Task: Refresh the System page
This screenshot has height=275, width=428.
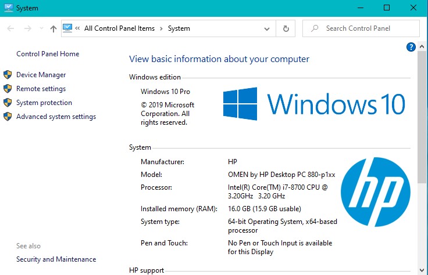Action: tap(286, 28)
